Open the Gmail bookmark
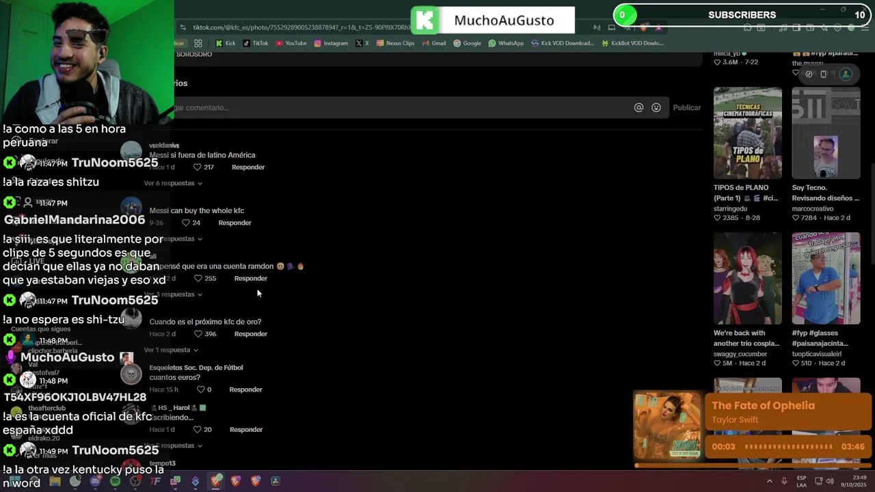The height and width of the screenshot is (492, 875). 433,43
